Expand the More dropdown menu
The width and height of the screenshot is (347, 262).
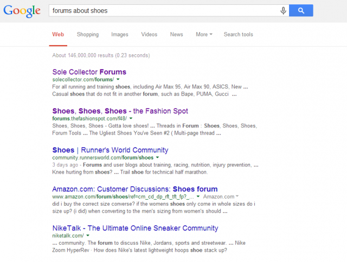204,34
